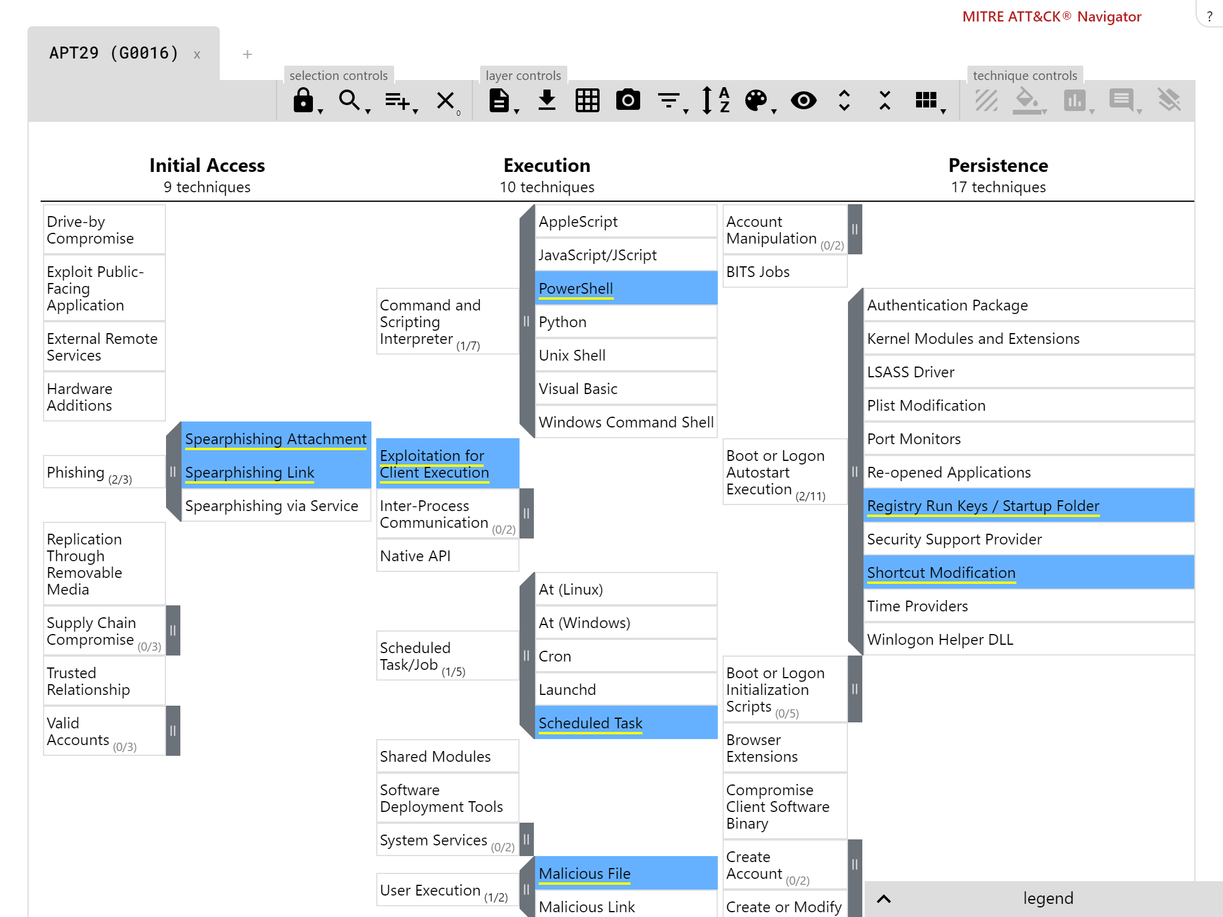Select Winlogon Helper DLL technique
The width and height of the screenshot is (1223, 917).
pyautogui.click(x=1029, y=639)
